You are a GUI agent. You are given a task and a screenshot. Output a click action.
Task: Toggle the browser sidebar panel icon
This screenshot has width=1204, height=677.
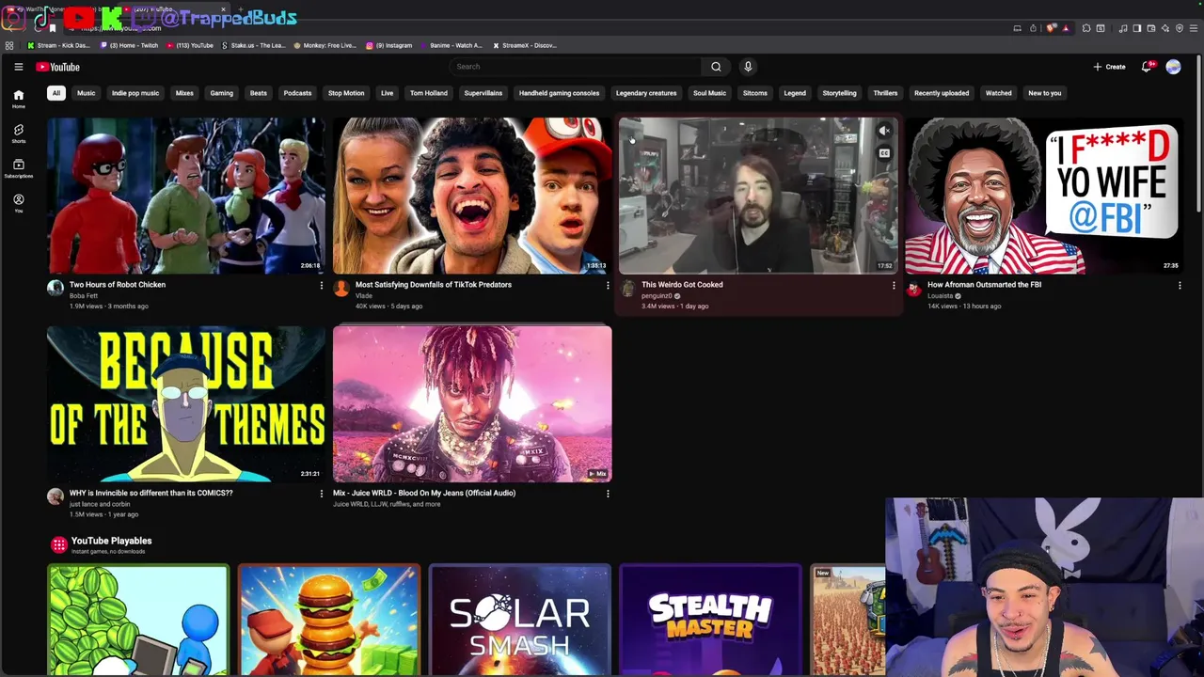click(x=1136, y=28)
